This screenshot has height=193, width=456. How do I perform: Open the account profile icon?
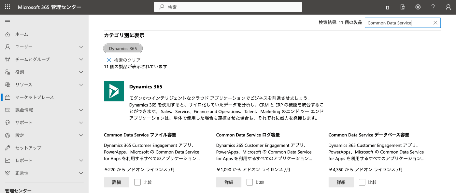pos(448,7)
